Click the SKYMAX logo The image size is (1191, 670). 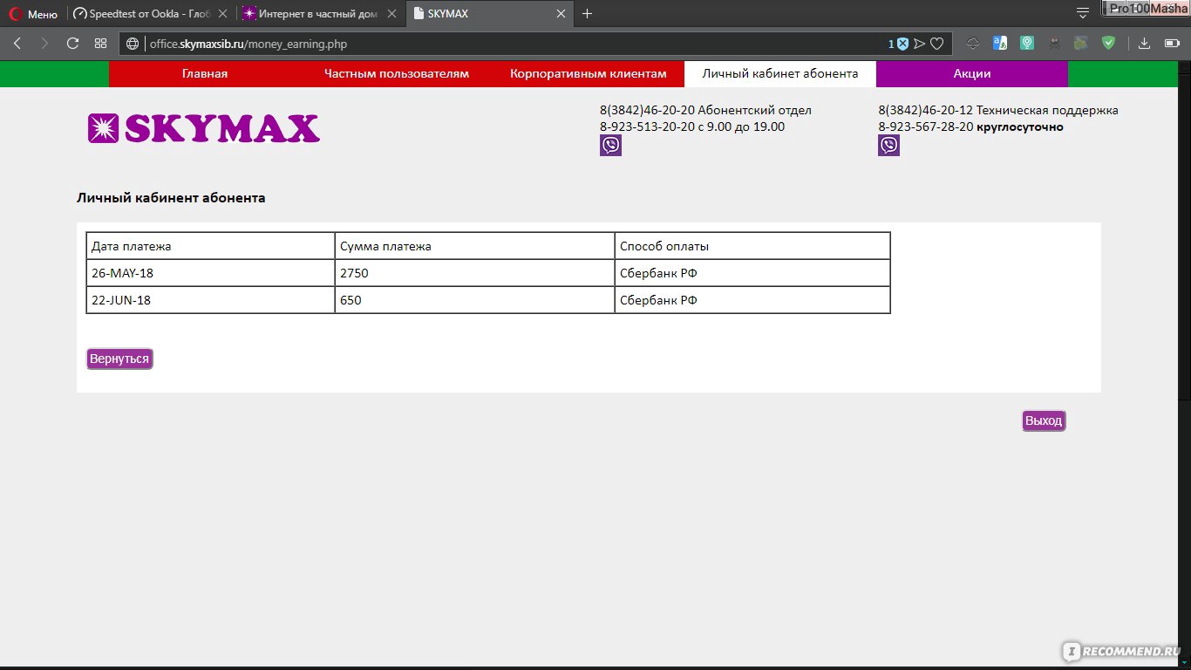click(204, 128)
